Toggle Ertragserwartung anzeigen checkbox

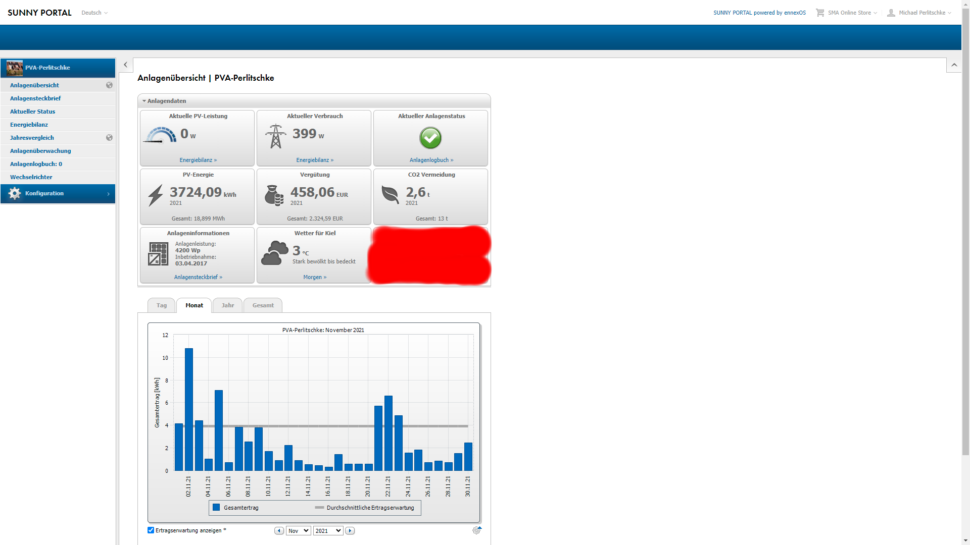tap(151, 530)
